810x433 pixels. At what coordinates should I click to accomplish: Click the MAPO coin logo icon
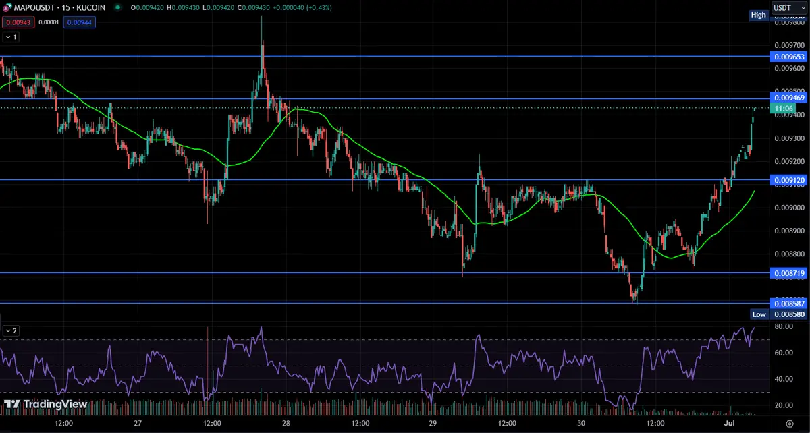point(7,8)
